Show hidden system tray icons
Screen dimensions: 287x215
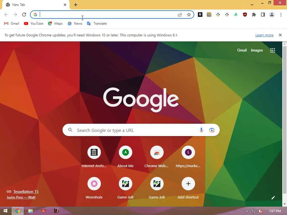coord(247,211)
